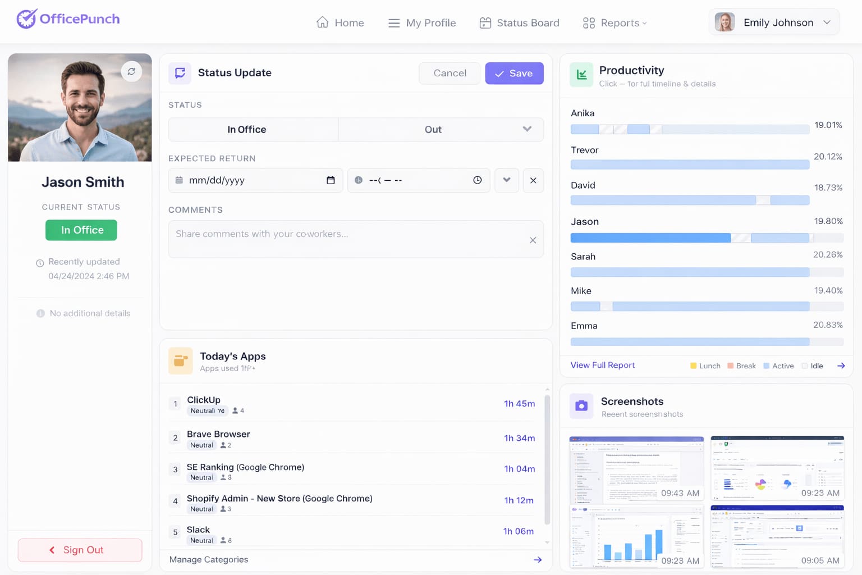Image resolution: width=862 pixels, height=575 pixels.
Task: Open My Profile from the navigation
Action: tap(422, 23)
